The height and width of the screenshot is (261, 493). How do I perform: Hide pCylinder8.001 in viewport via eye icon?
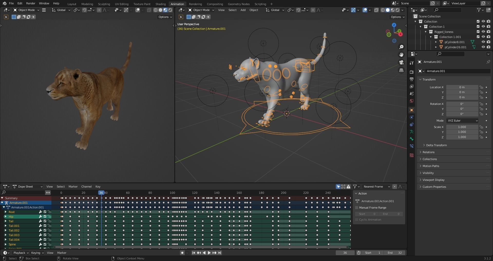483,42
